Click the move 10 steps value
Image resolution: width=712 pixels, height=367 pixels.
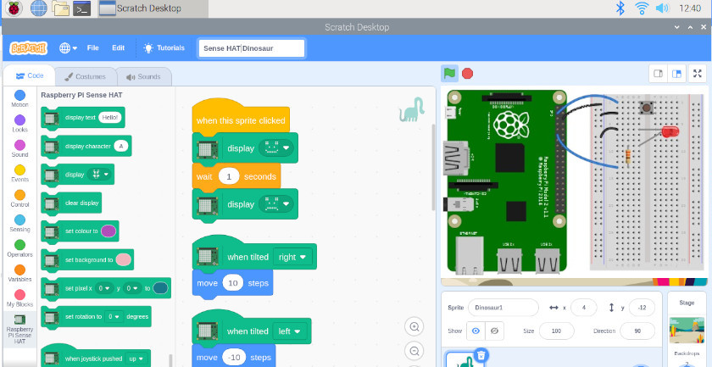233,283
